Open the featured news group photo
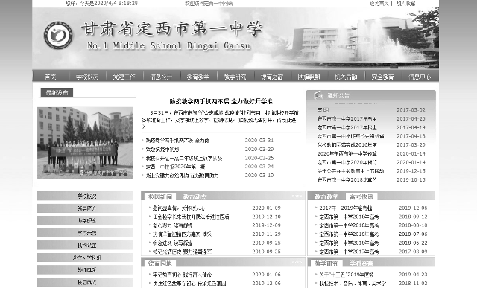Image resolution: width=477 pixels, height=288 pixels. (85, 143)
